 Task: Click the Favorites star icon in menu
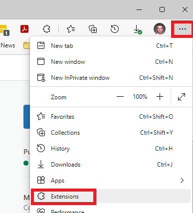pos(41,116)
